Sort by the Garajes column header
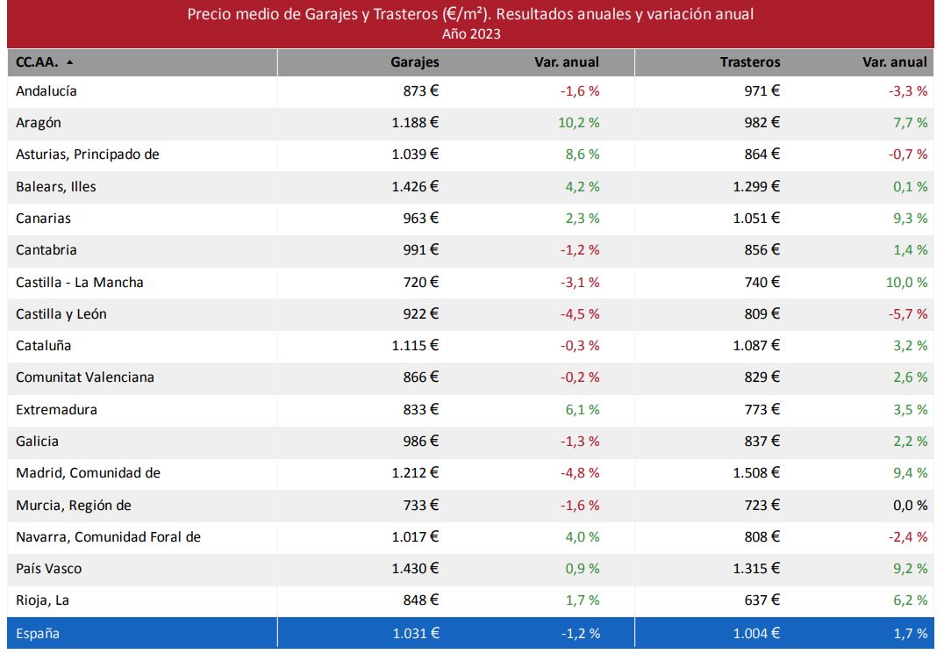 [415, 62]
